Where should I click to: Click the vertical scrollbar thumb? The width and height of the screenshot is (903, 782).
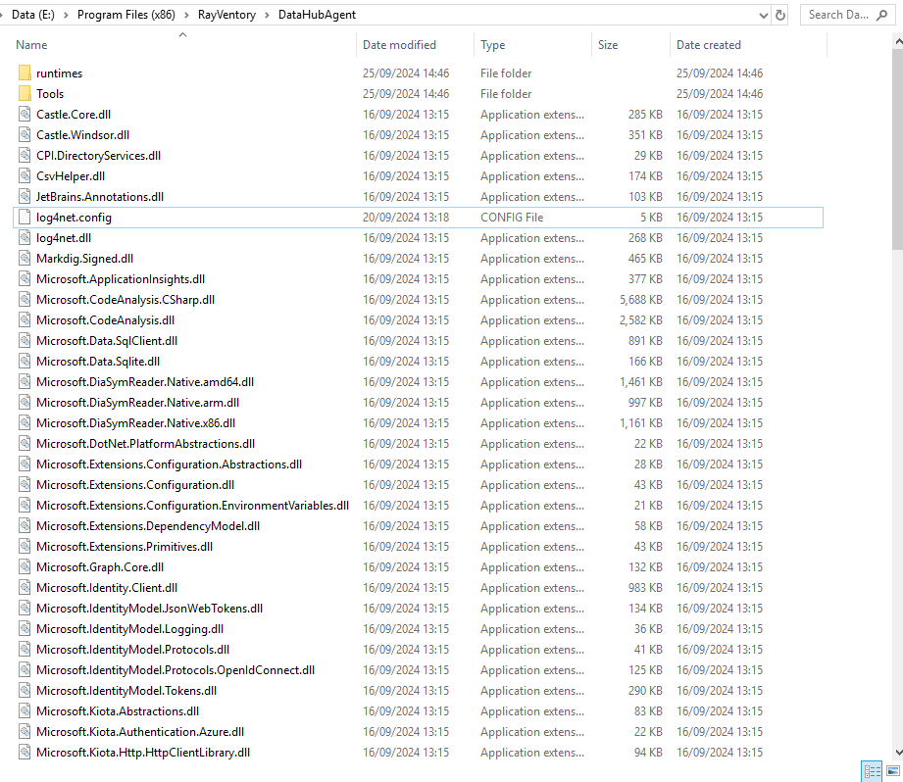[897, 149]
